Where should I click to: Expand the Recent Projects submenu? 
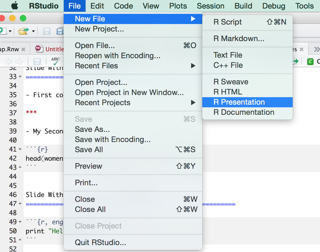pos(133,103)
